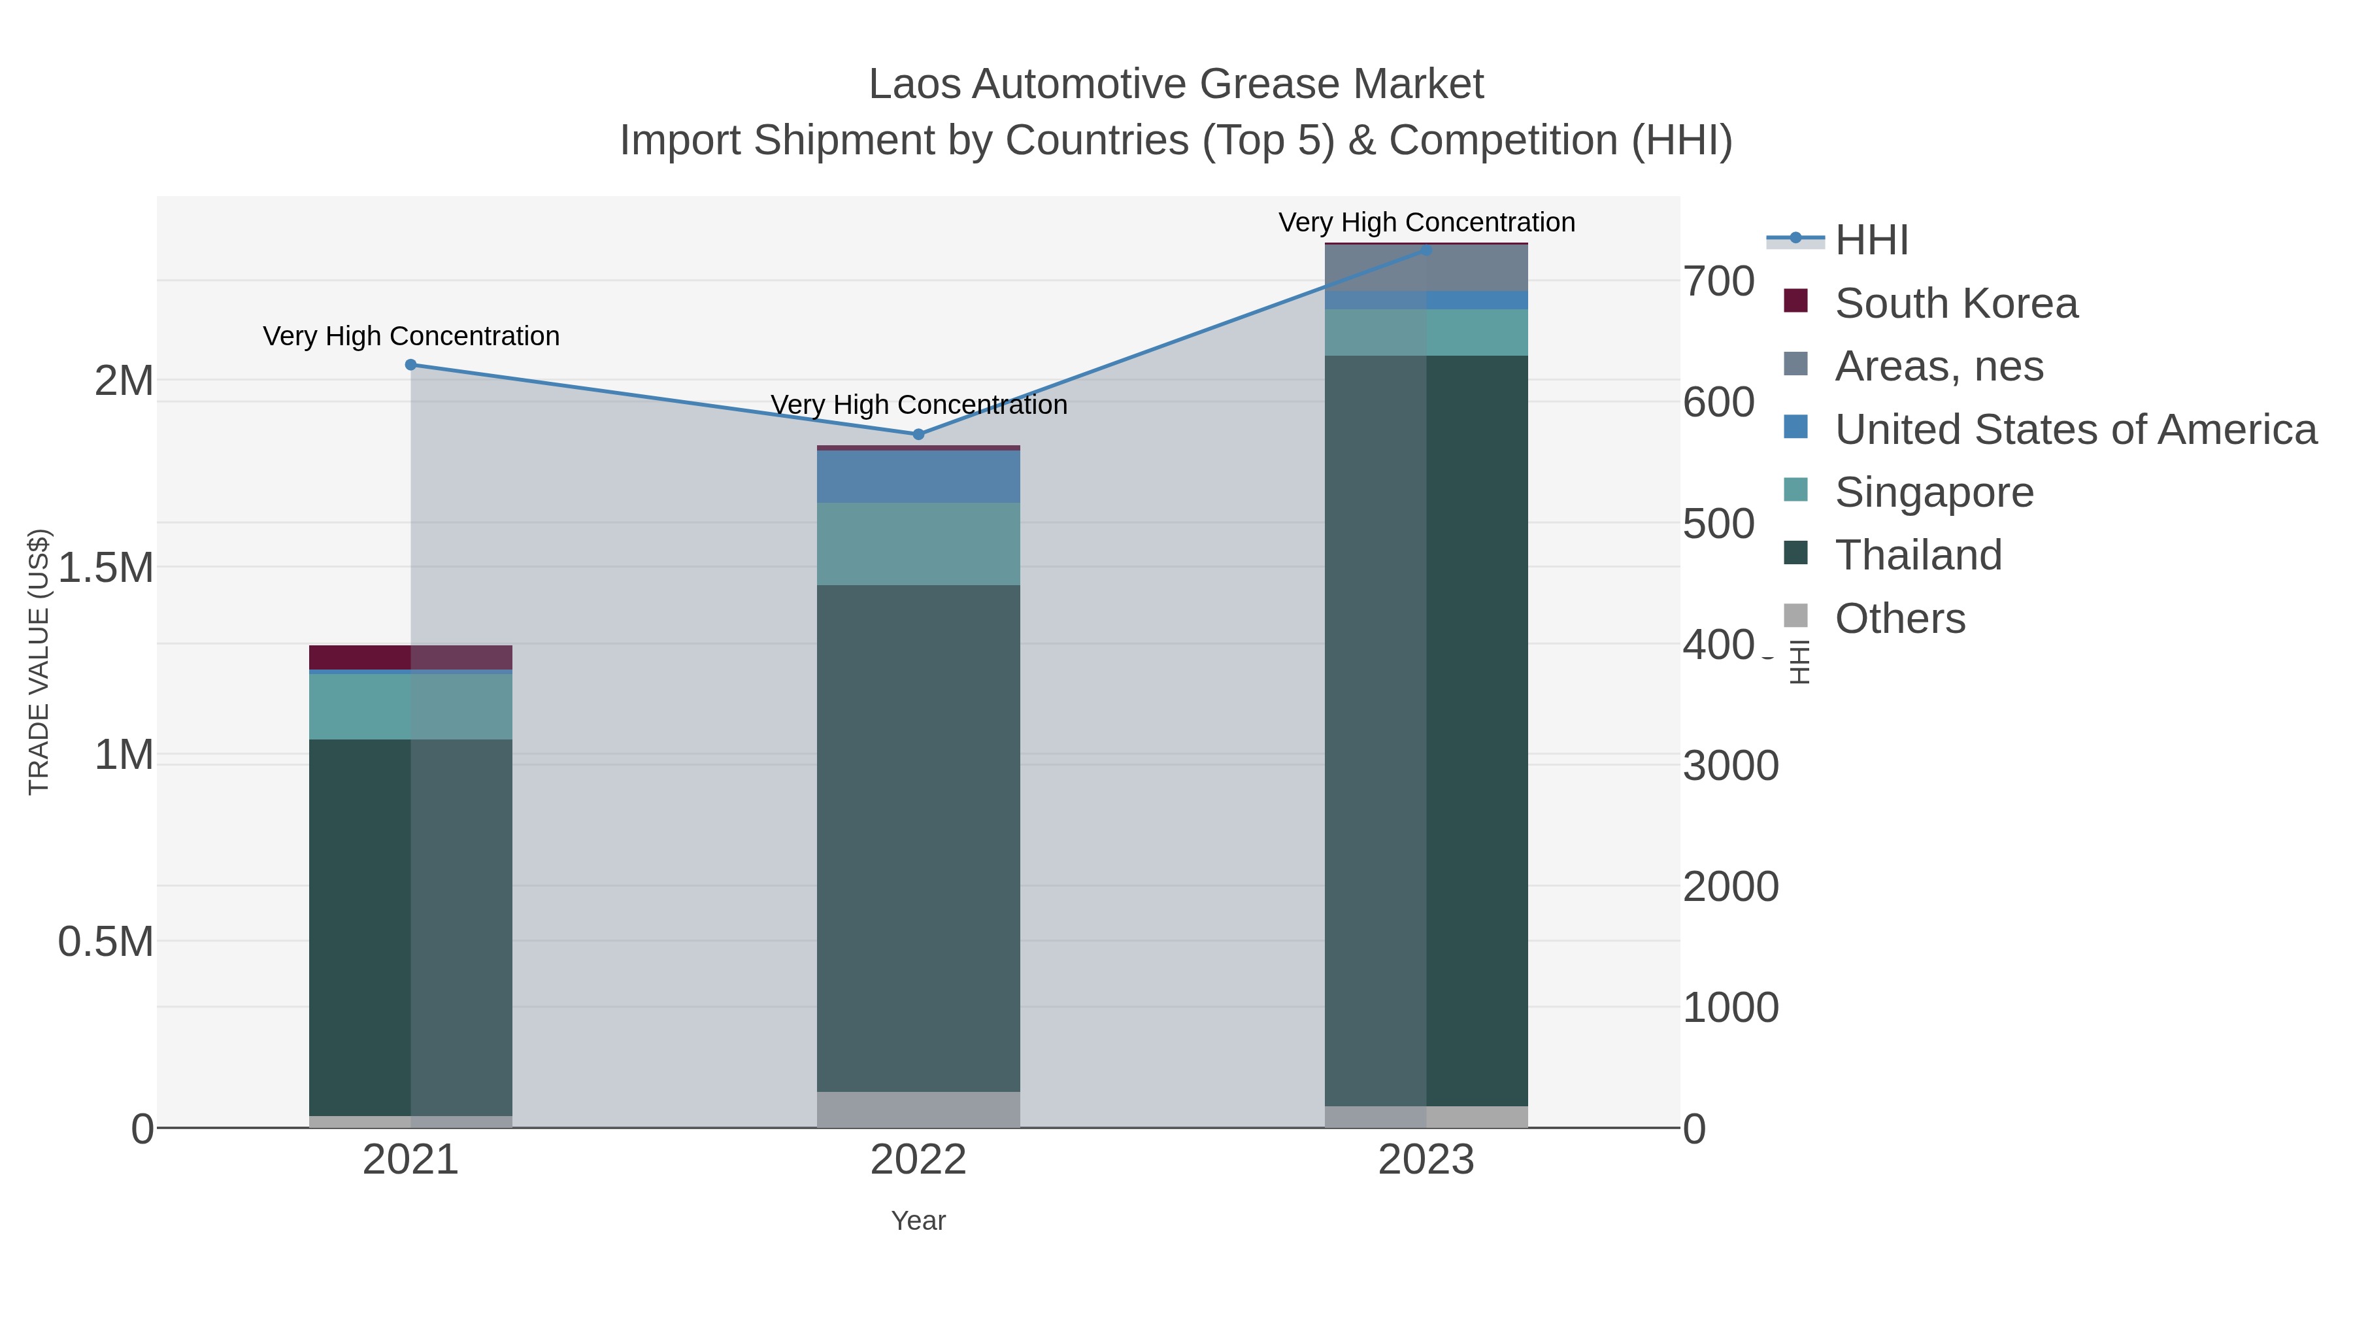
Task: Click the 2000 right-axis tick label
Action: coord(1731,888)
